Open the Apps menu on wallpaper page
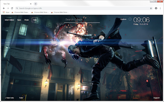 pos(19,20)
